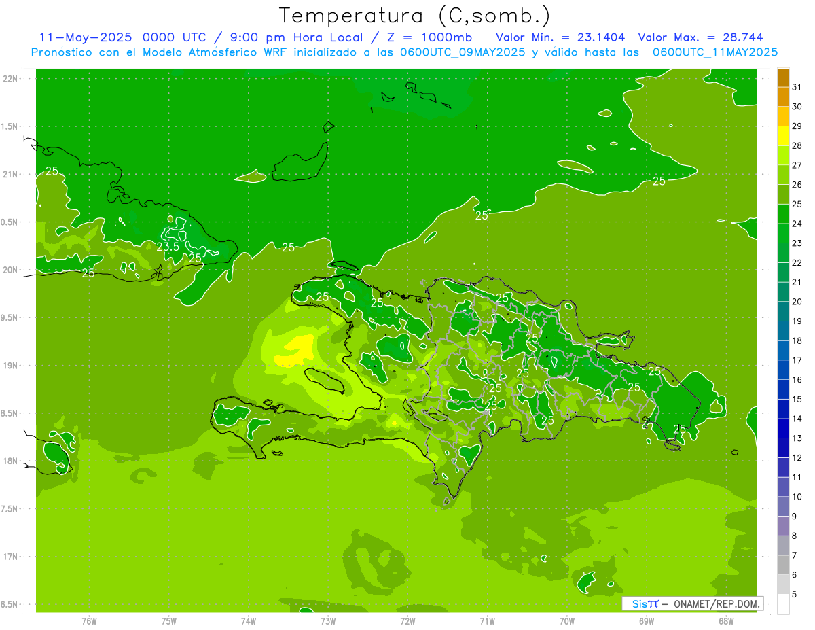The height and width of the screenshot is (630, 815).
Task: Click the orange color bar segment between 30 and 31
Action: 783,97
